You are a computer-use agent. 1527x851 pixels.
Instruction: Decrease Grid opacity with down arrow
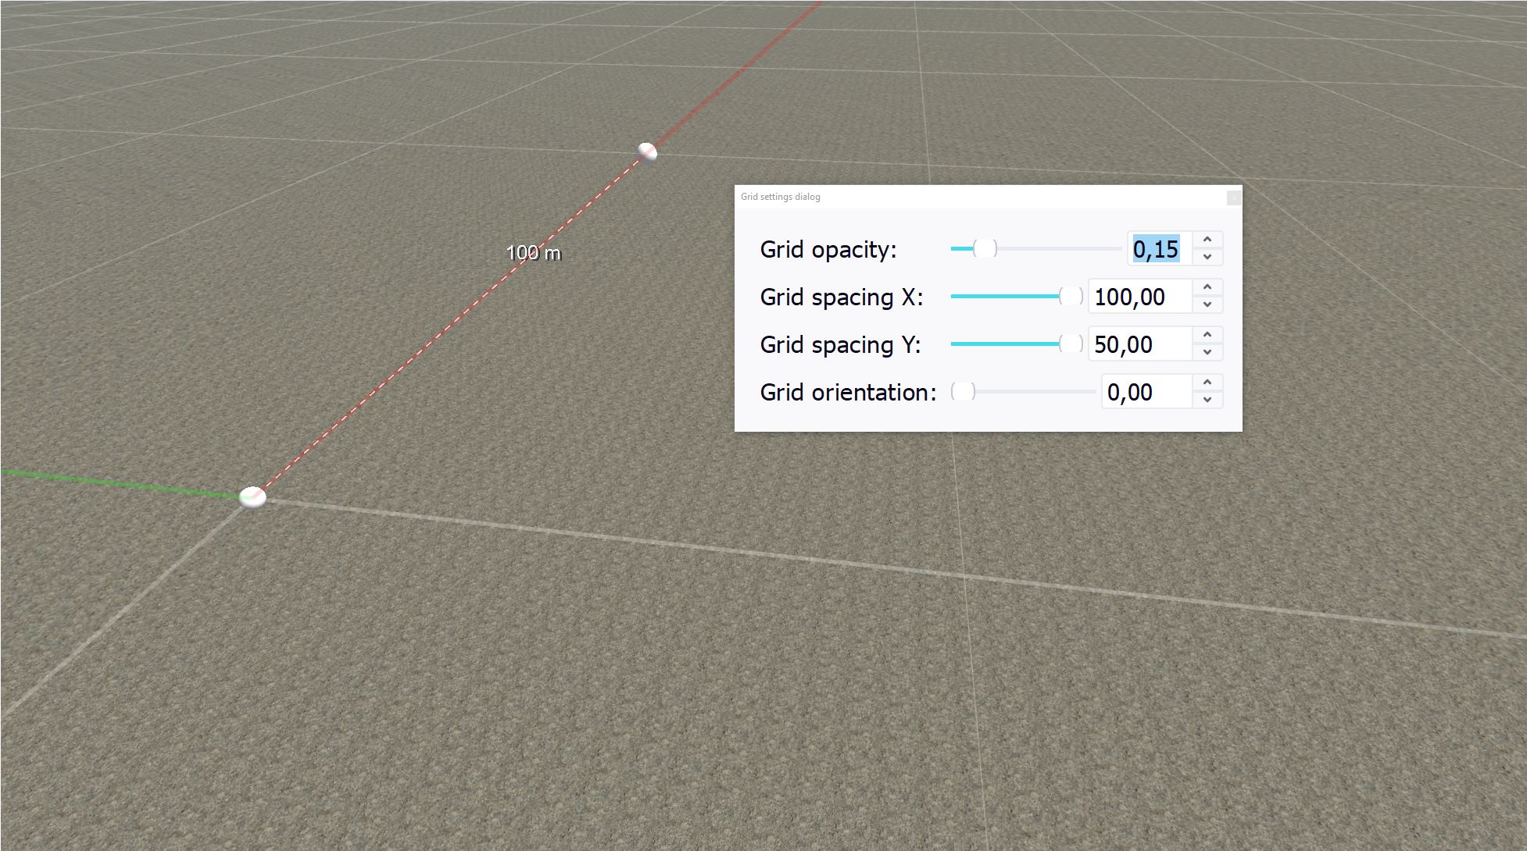1207,257
